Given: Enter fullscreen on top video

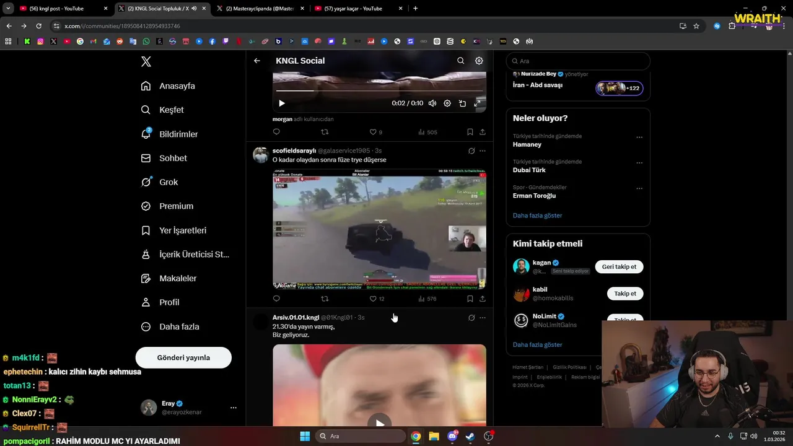Looking at the screenshot, I should click(477, 103).
